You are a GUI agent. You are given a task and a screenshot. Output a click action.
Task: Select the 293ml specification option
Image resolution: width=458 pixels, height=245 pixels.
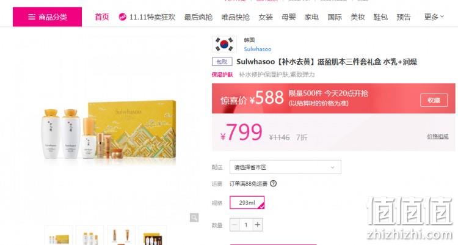pyautogui.click(x=247, y=202)
